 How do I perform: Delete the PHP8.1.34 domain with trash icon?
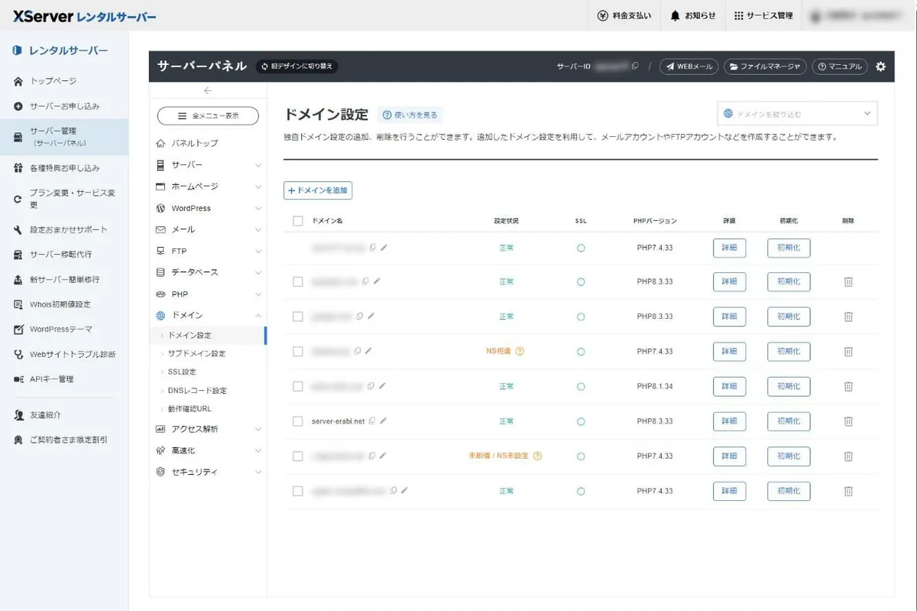pos(848,386)
